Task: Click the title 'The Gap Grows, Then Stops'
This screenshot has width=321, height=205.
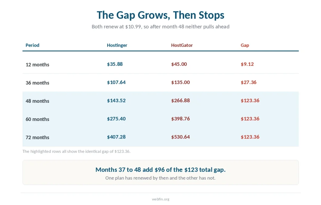Action: click(x=160, y=15)
